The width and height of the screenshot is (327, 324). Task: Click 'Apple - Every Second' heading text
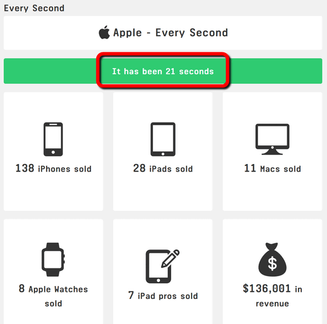(171, 33)
